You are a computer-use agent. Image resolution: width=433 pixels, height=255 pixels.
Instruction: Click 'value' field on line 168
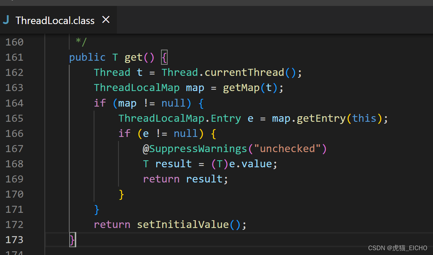coord(256,164)
